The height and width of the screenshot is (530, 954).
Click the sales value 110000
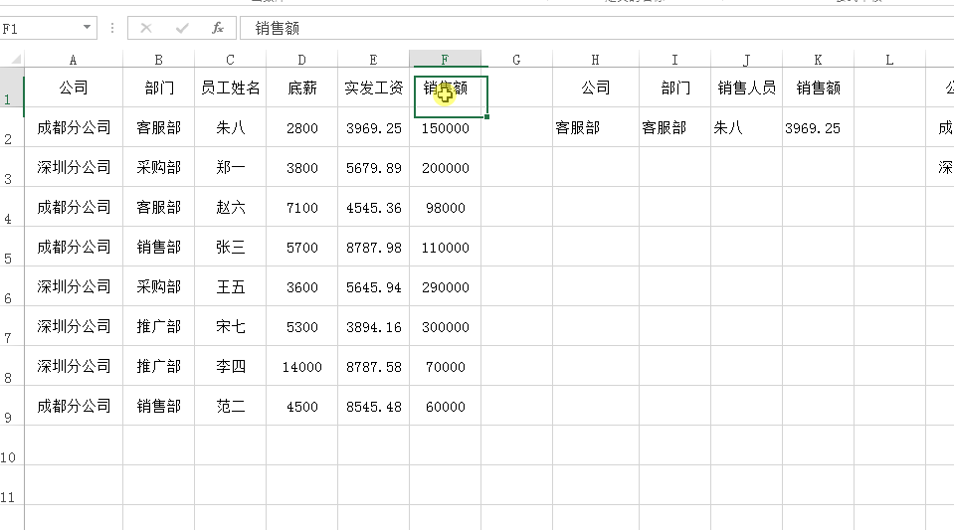446,247
